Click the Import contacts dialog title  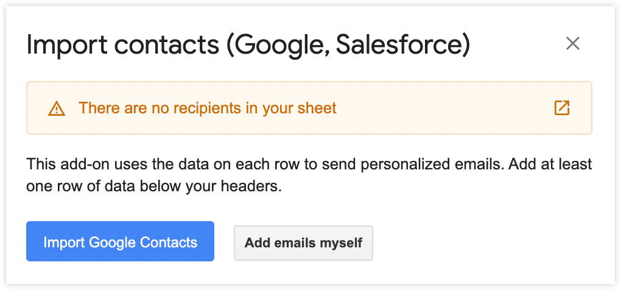[x=248, y=46]
